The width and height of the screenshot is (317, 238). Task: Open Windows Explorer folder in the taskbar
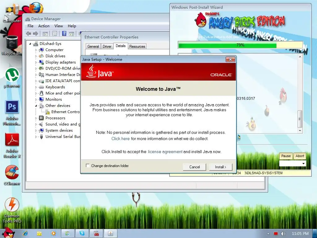point(39,233)
